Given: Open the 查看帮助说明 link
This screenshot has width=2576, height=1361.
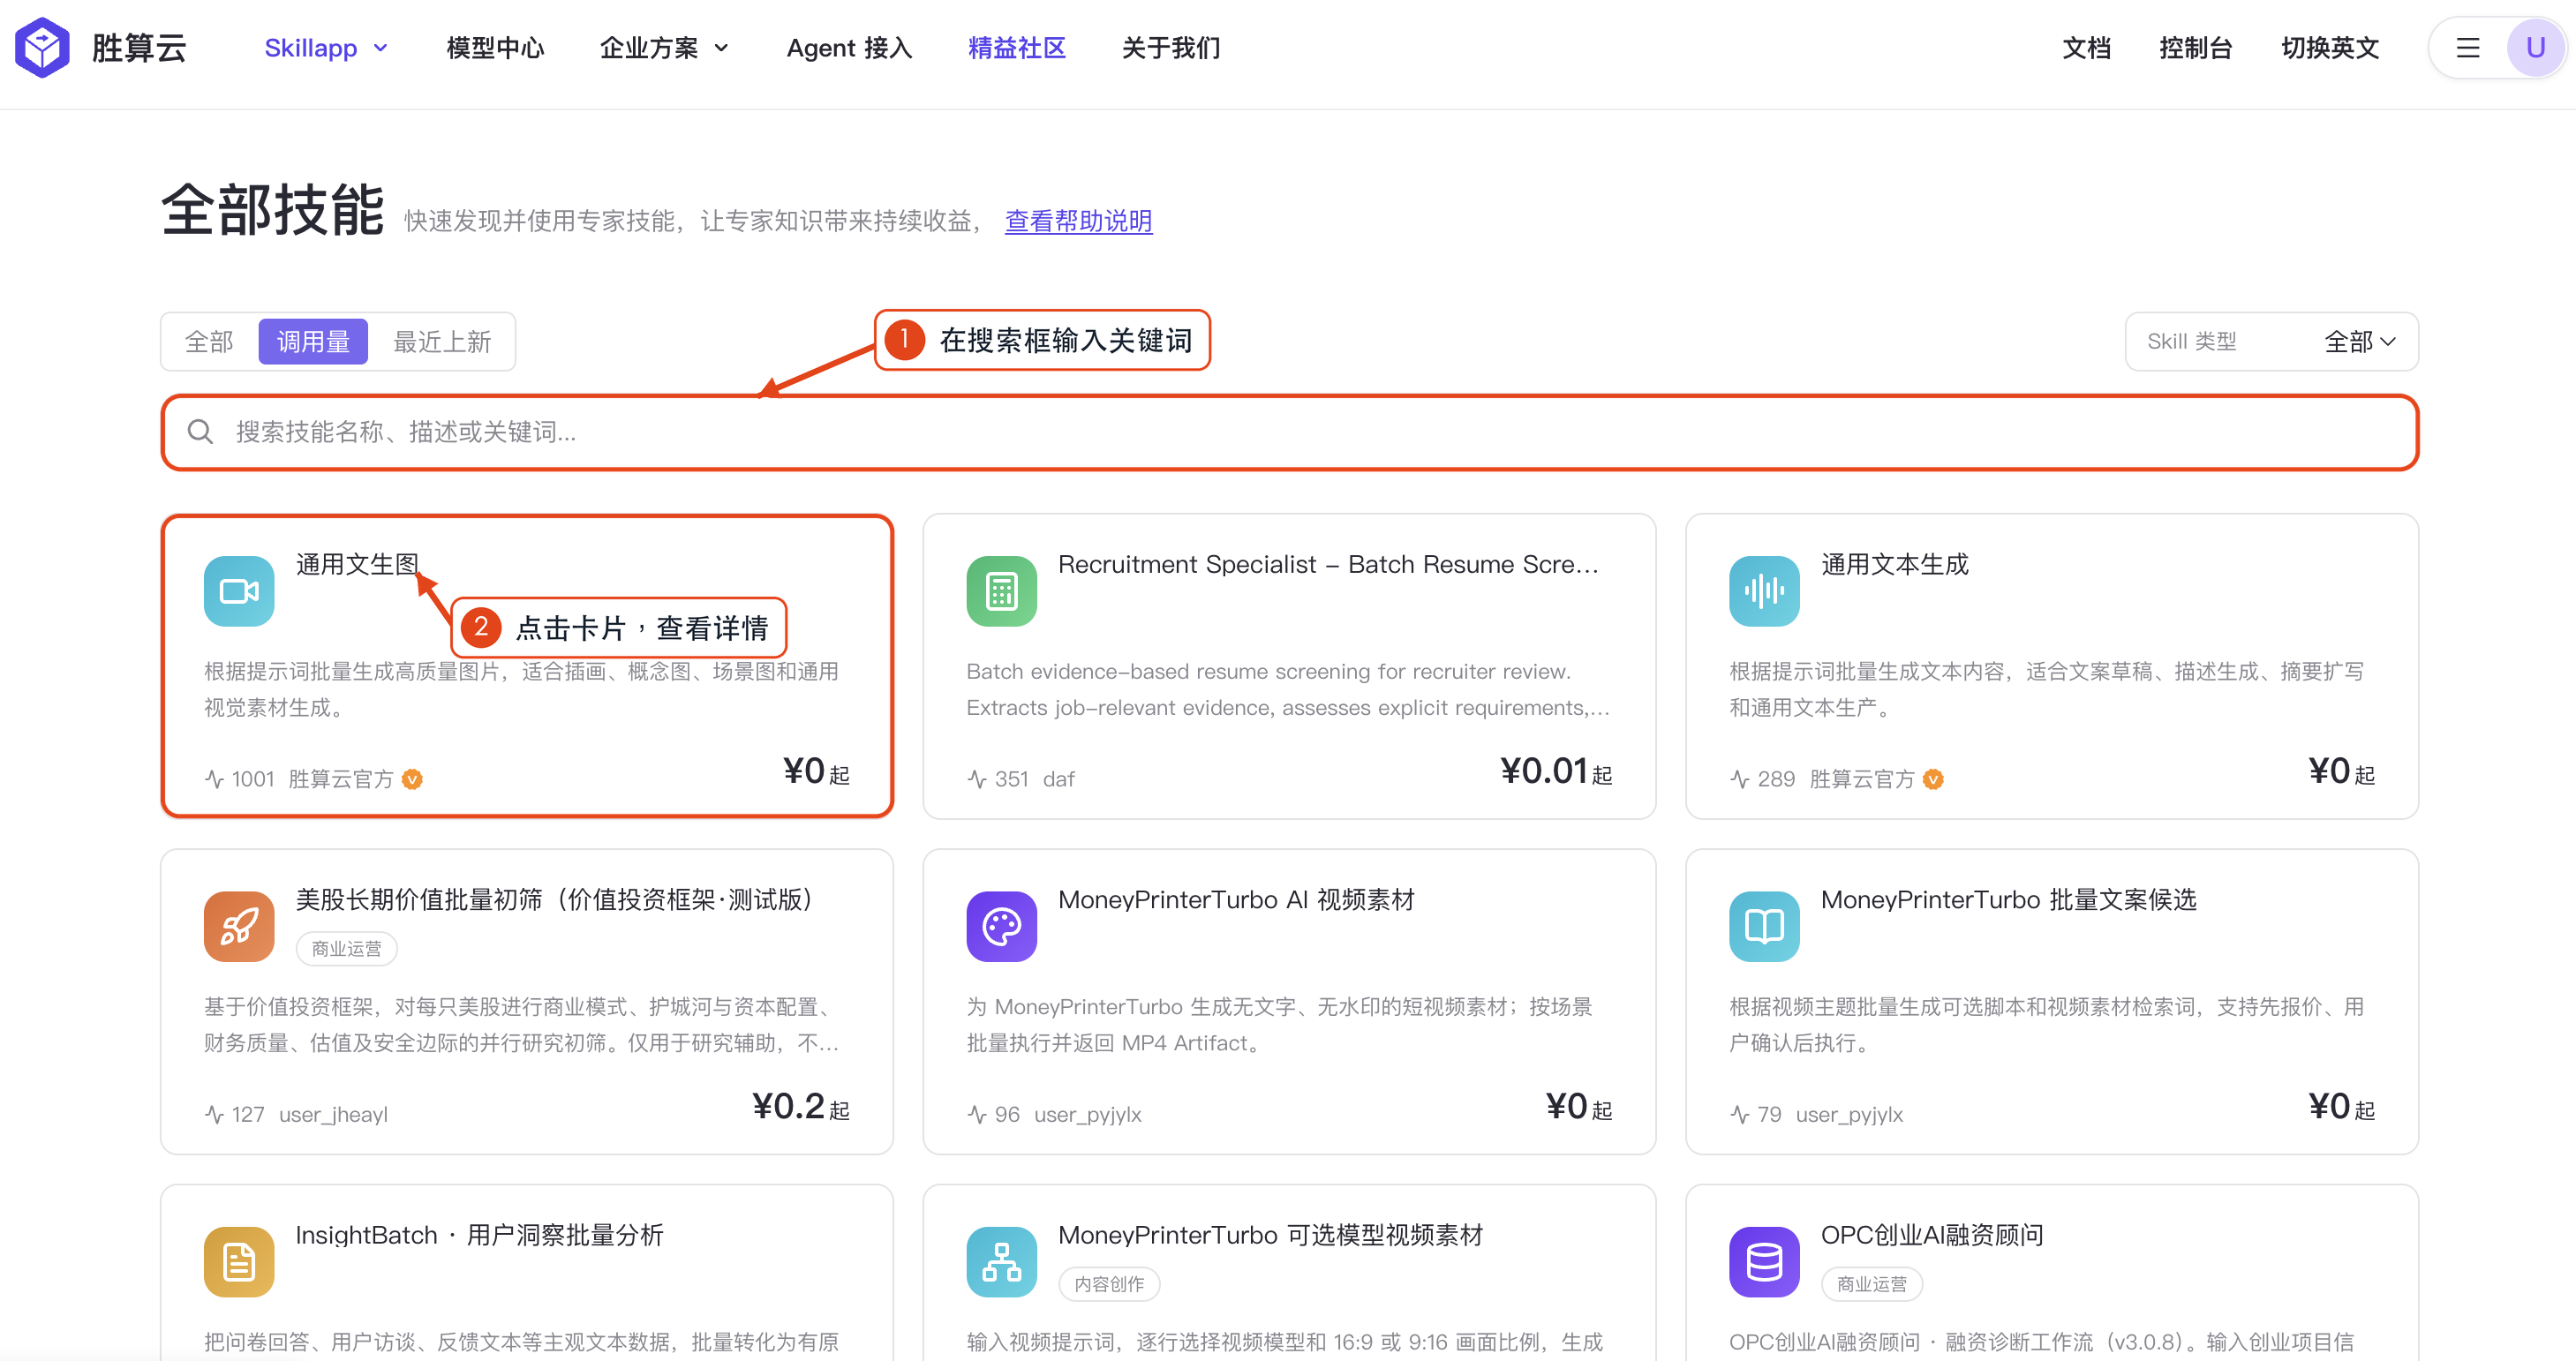Looking at the screenshot, I should pos(1078,221).
